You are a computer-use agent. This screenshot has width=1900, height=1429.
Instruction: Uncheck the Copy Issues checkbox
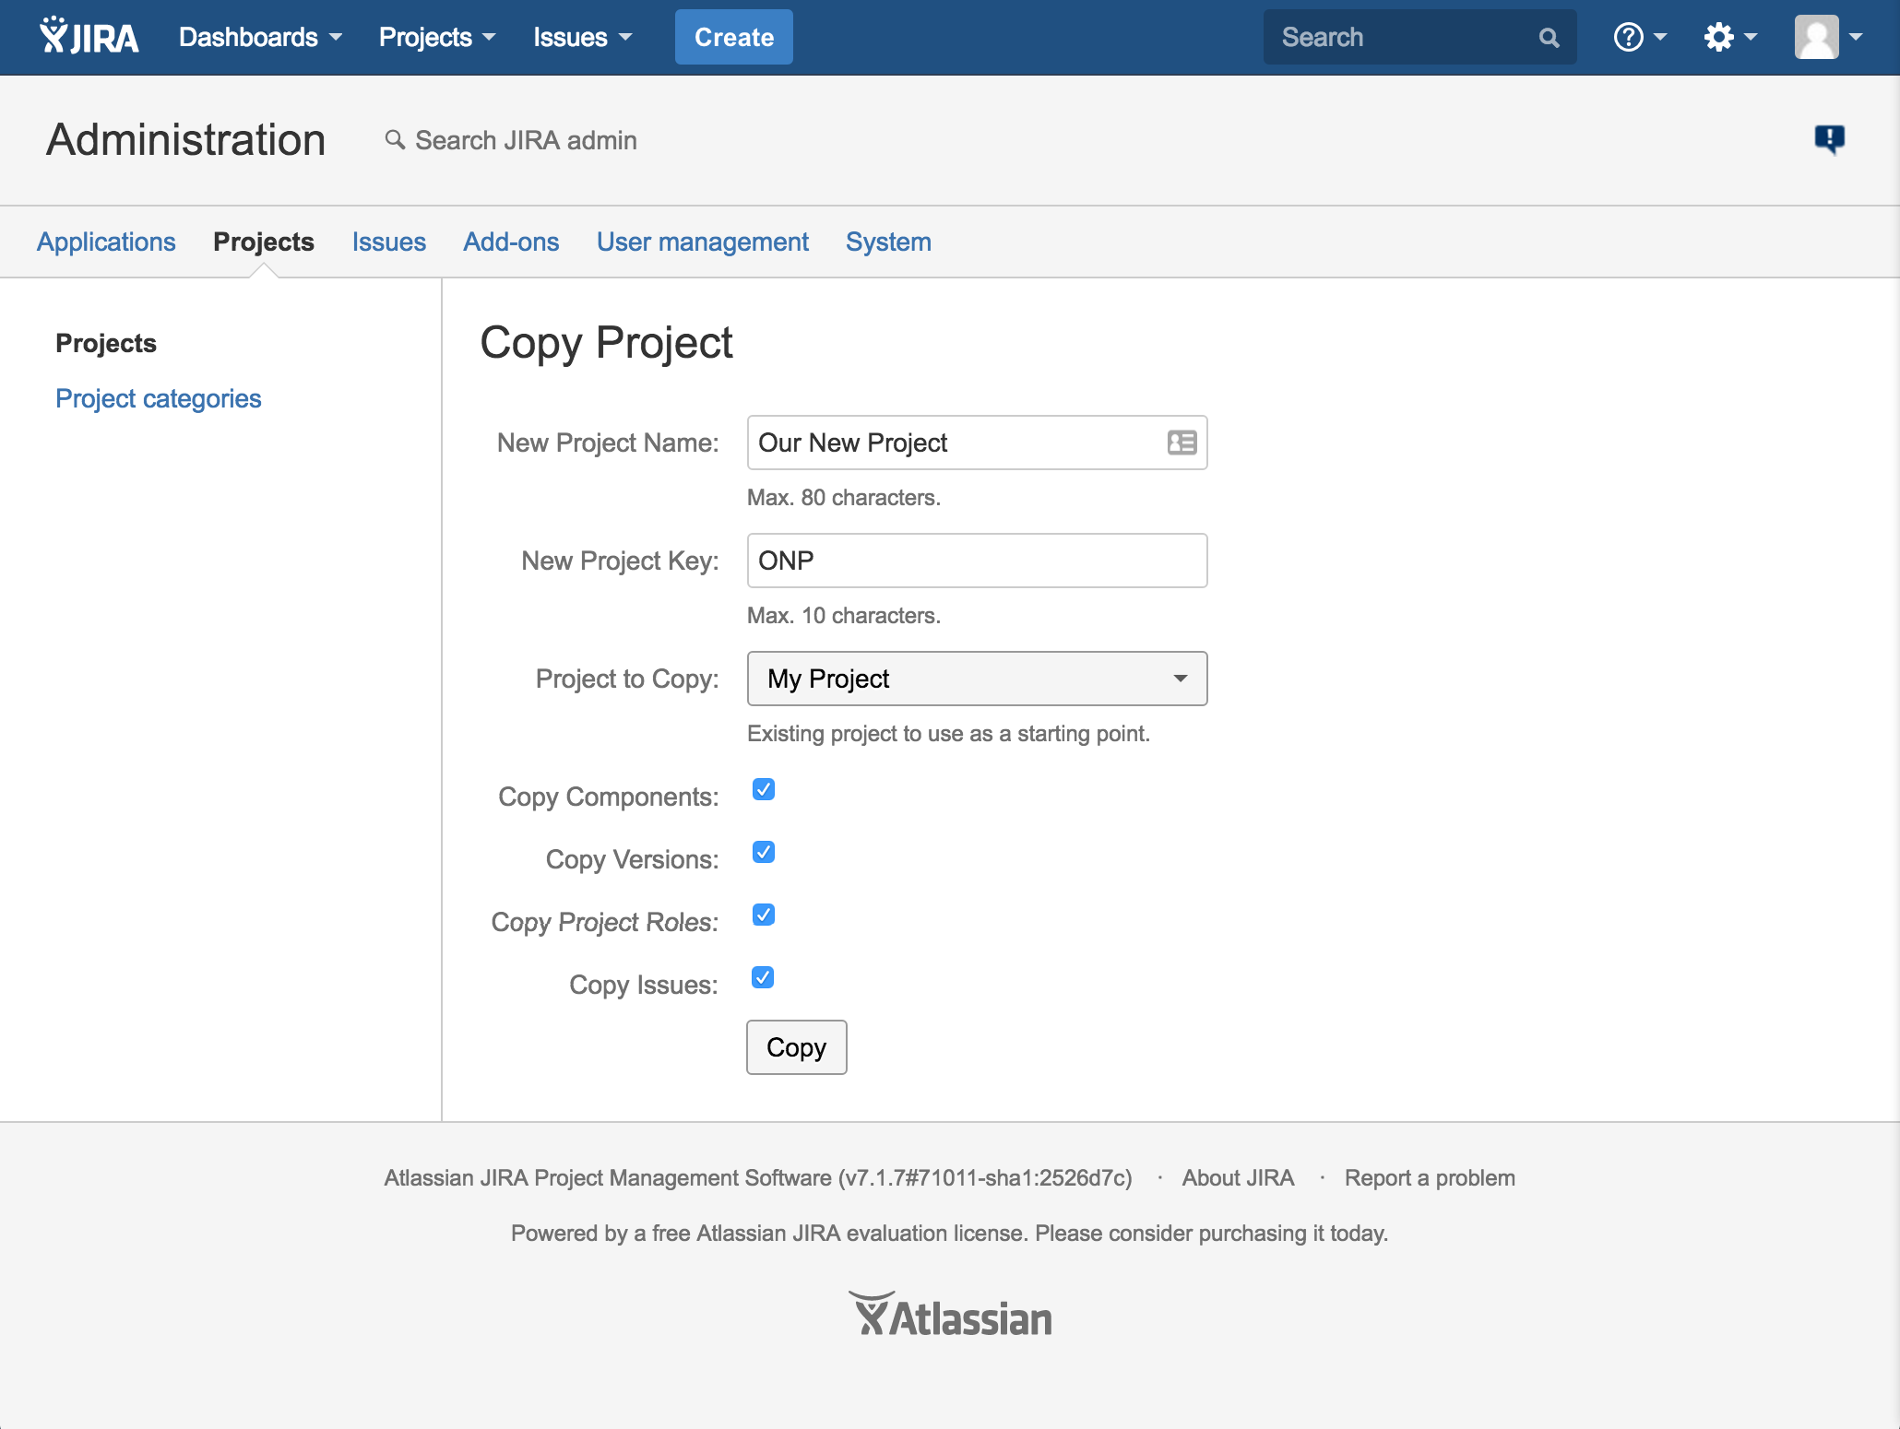pos(763,977)
